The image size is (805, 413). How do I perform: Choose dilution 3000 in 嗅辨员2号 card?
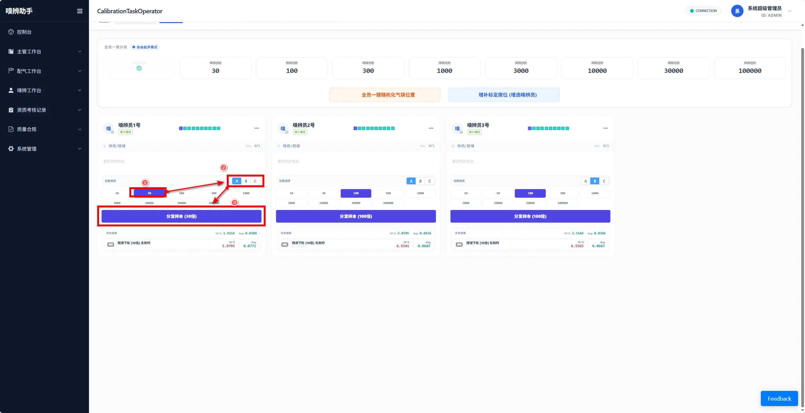point(291,203)
